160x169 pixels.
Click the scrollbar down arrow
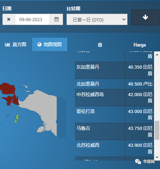pyautogui.click(x=157, y=157)
